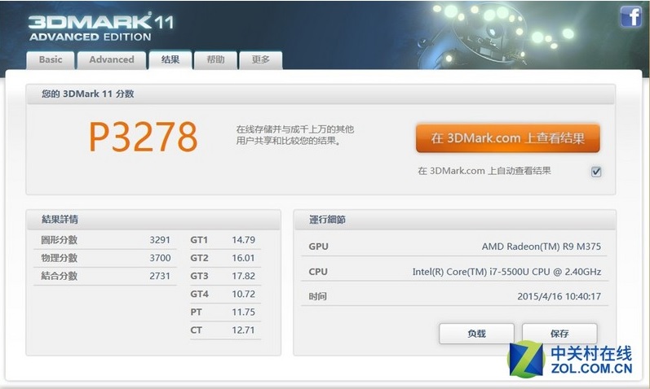Click the 結合分數 label
650x389 pixels.
tap(59, 276)
